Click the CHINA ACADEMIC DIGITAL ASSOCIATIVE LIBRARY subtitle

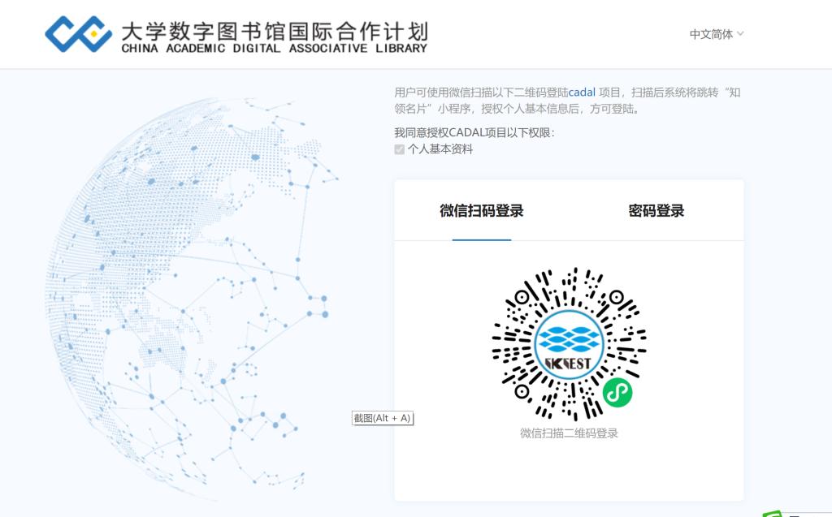tap(274, 49)
